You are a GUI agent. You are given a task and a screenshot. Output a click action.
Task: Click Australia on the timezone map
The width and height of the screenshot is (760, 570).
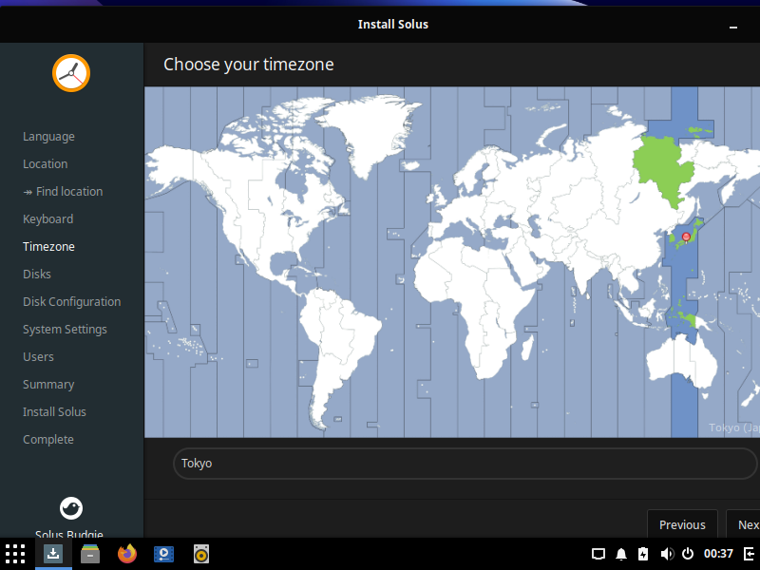(681, 361)
